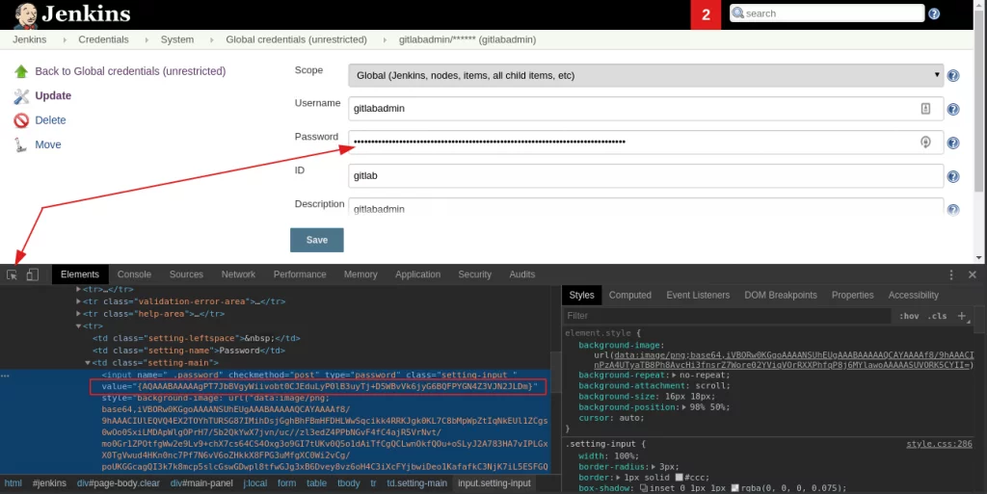Toggle device toolbar in DevTools

(32, 274)
